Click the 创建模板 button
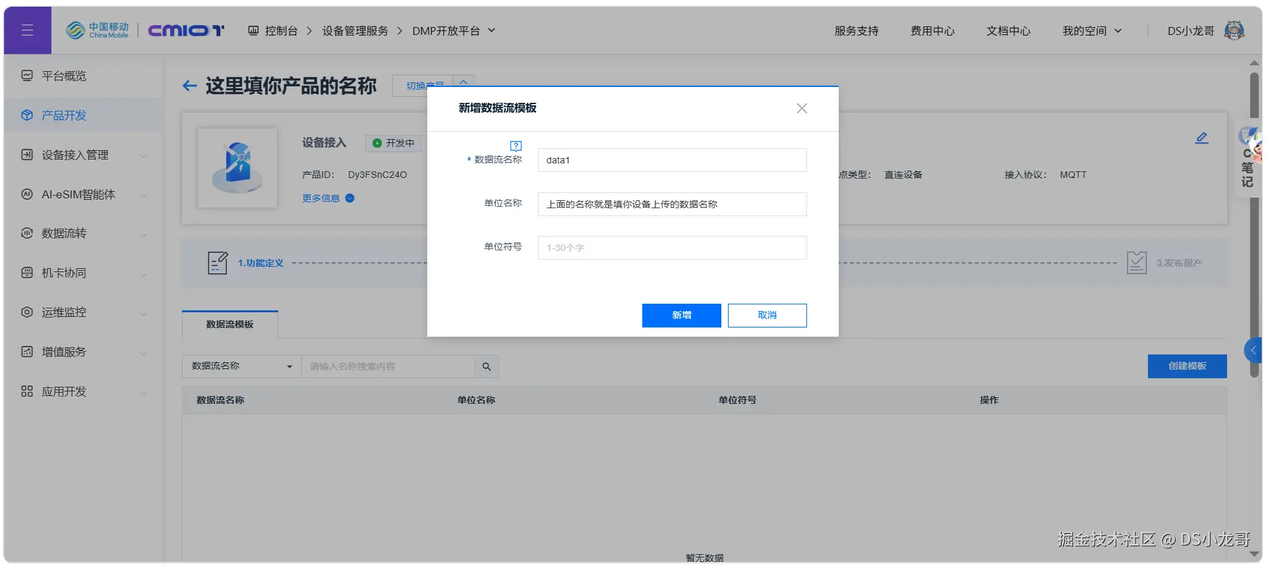The height and width of the screenshot is (564, 1266). click(1188, 366)
